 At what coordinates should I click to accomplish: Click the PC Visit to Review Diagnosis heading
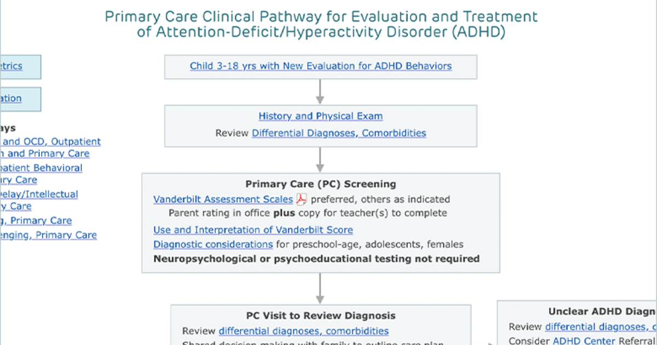(321, 315)
